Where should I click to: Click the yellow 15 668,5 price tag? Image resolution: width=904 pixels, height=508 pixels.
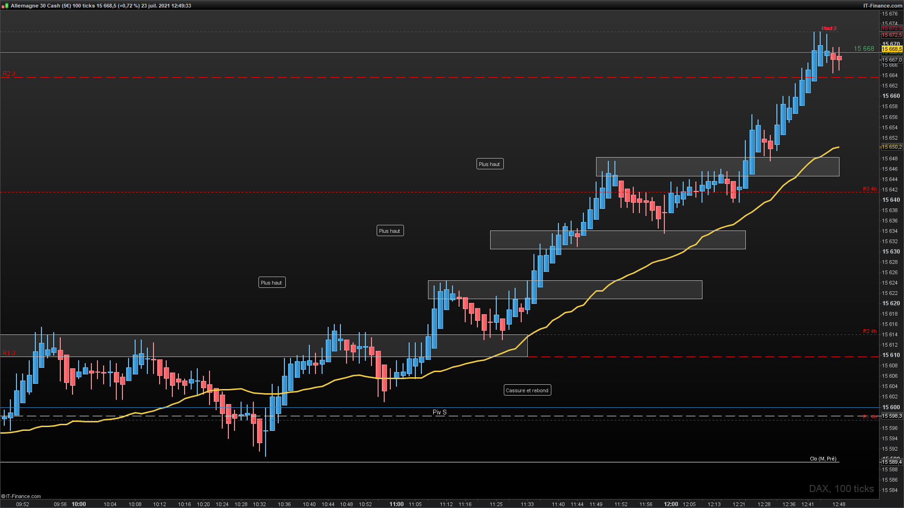(892, 49)
